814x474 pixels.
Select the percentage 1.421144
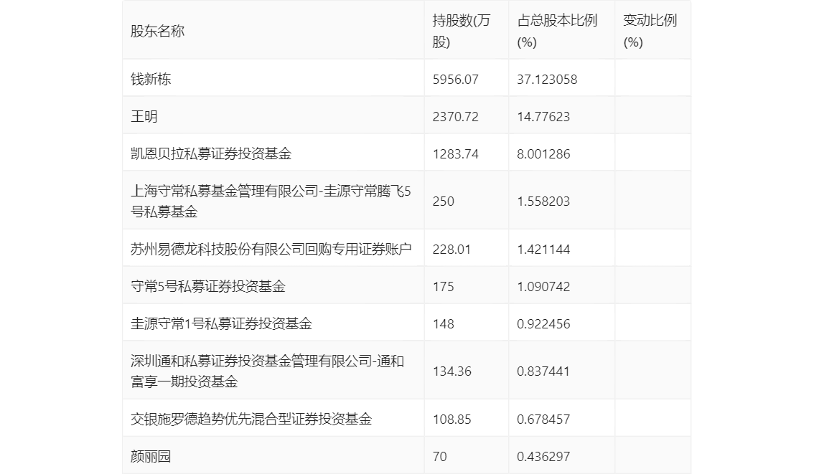(543, 250)
